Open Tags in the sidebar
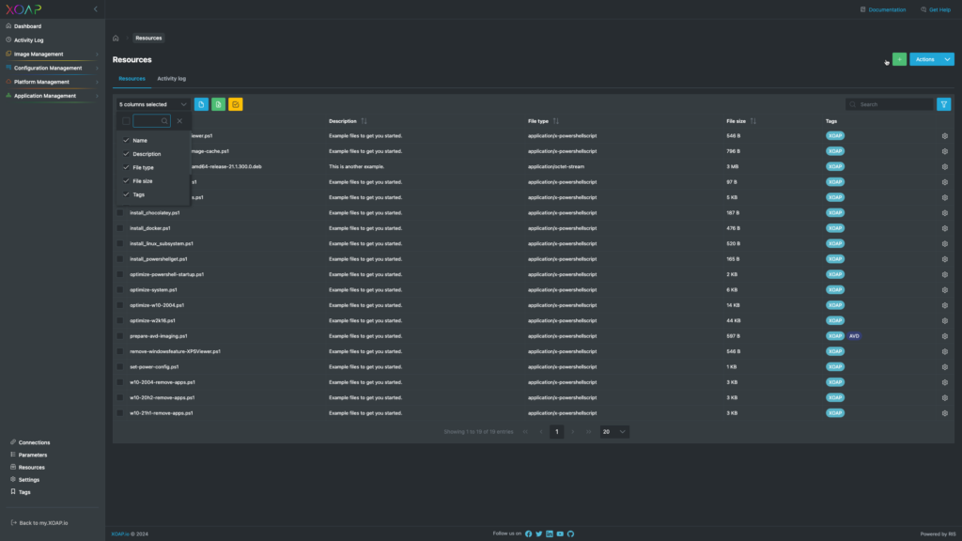Screen dimensions: 962x541 23,492
